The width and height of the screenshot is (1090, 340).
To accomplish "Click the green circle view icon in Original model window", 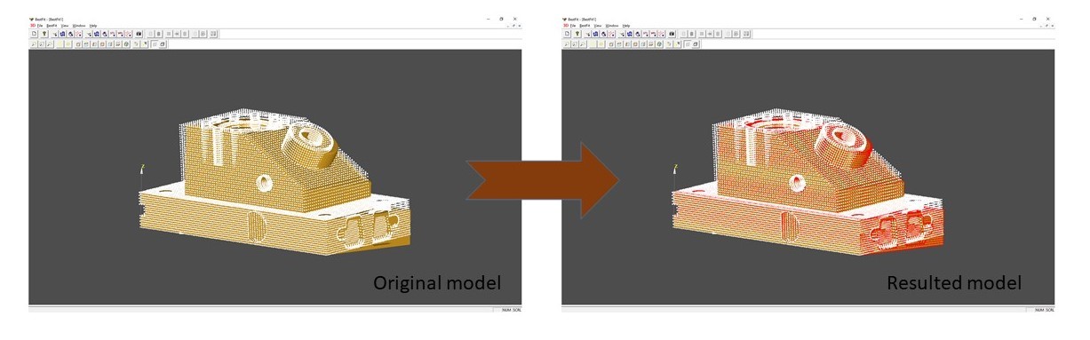I will click(126, 44).
